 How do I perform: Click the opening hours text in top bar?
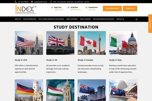pos(71,2)
